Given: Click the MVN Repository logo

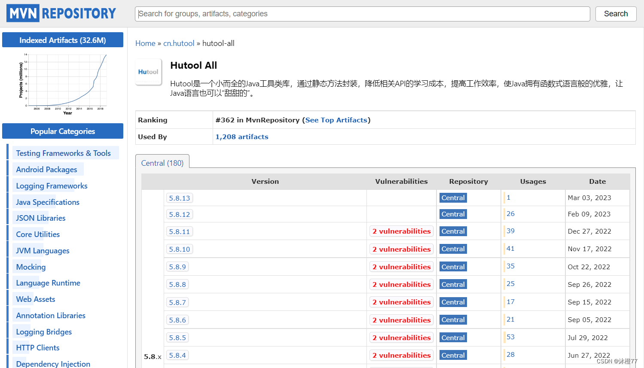Looking at the screenshot, I should 61,13.
